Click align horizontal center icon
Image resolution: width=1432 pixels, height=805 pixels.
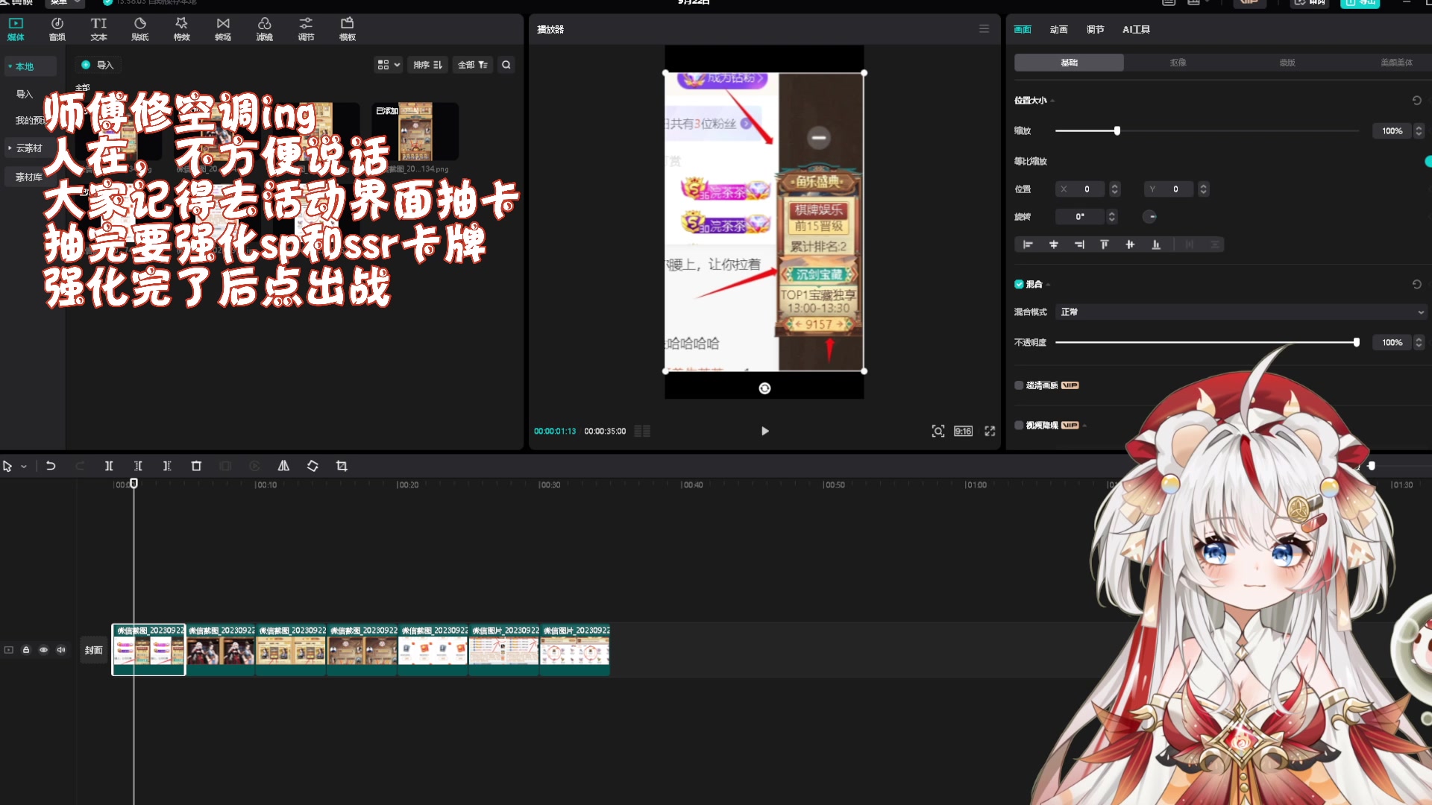pos(1054,244)
